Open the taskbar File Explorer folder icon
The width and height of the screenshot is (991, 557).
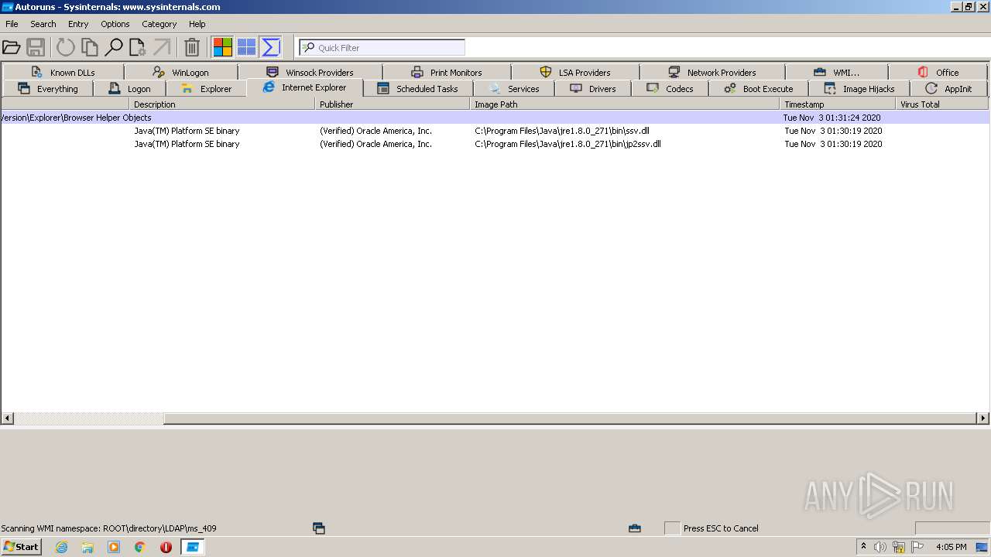[x=87, y=547]
